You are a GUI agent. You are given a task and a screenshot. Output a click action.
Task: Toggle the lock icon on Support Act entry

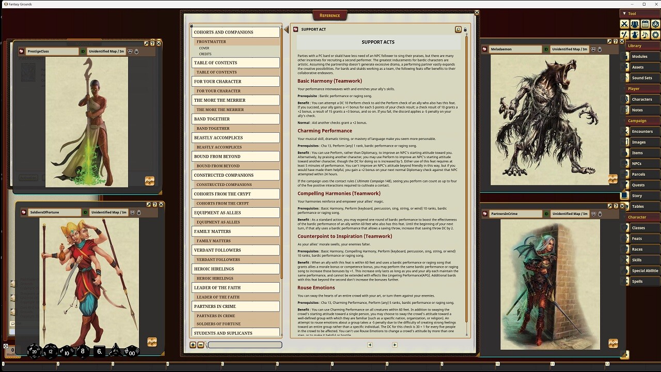[465, 29]
